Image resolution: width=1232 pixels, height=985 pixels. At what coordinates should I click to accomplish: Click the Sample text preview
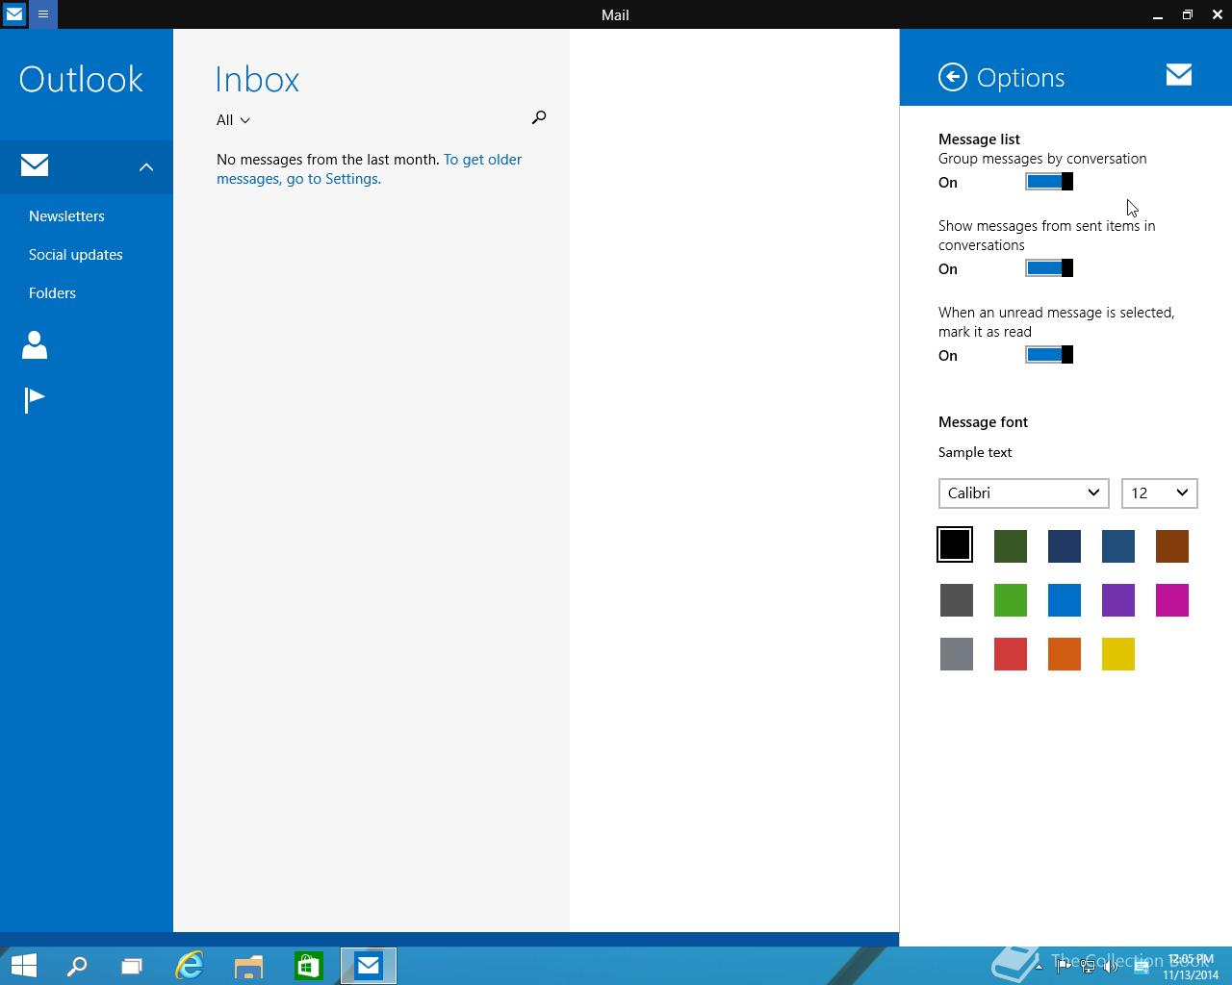(975, 452)
